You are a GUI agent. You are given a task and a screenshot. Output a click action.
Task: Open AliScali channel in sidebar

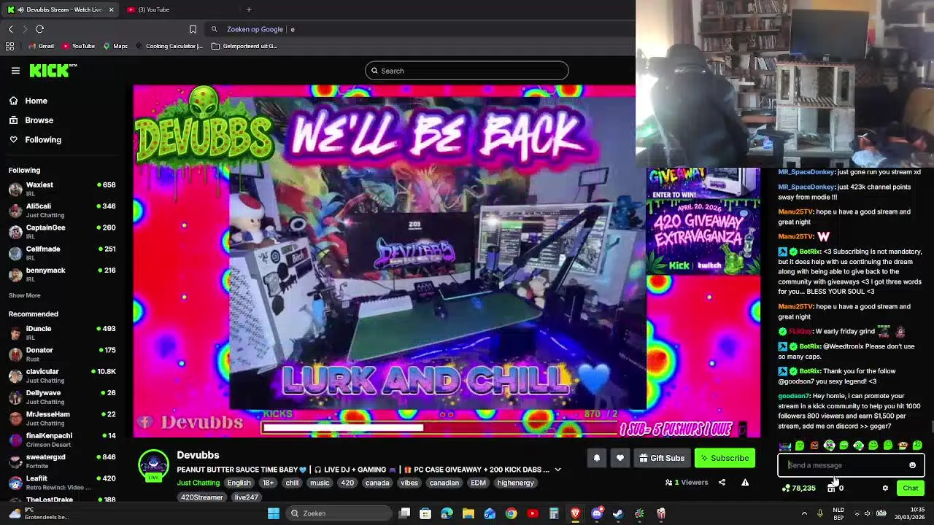[62, 210]
